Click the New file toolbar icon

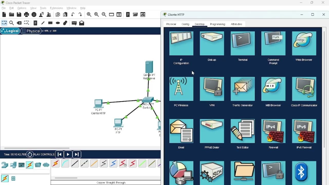[4, 15]
